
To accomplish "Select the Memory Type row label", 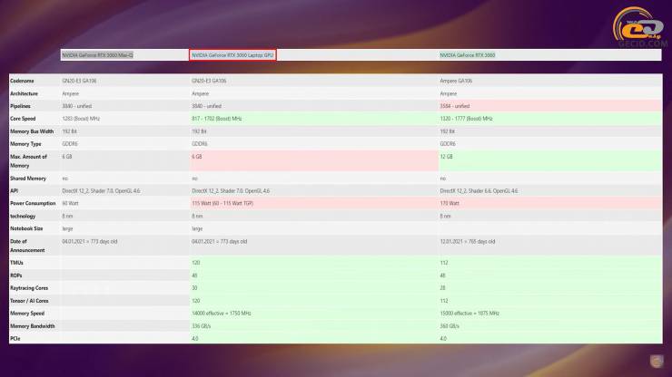I will pyautogui.click(x=25, y=144).
